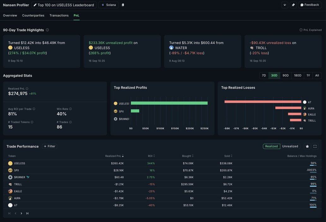Click the USELESS coin icon in Top Realized Profits
Viewport: 326px width, 222px height.
point(116,103)
